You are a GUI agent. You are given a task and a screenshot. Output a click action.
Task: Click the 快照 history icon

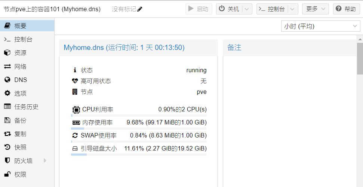(x=7, y=147)
